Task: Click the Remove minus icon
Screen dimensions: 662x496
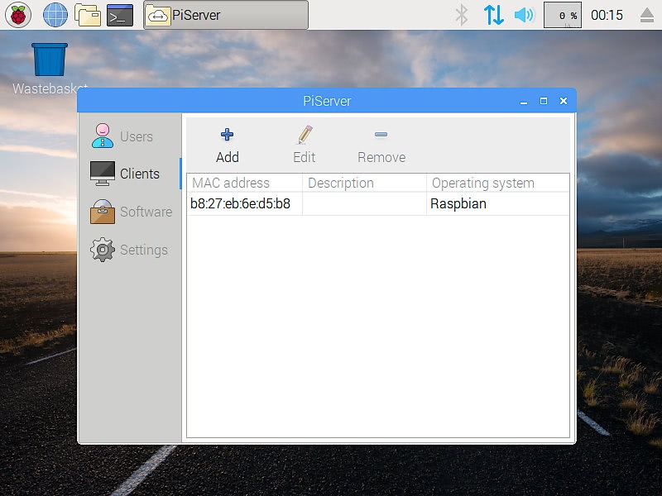Action: click(x=381, y=135)
